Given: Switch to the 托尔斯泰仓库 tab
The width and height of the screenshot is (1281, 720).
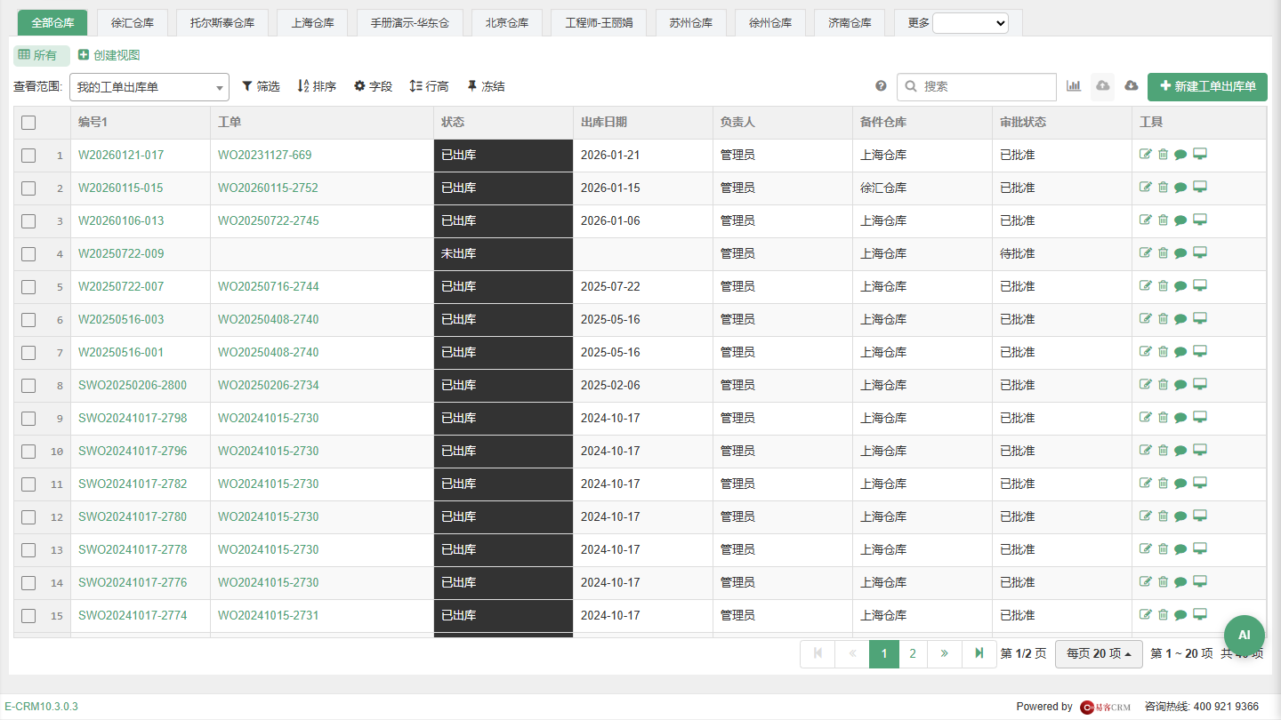Looking at the screenshot, I should pyautogui.click(x=222, y=23).
